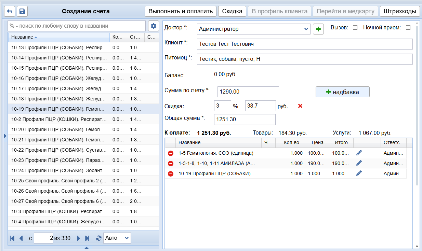This screenshot has height=251, width=422.
Task: Edit the 1-3-1-8 АМИЛАЗА row with pencil icon
Action: (x=359, y=163)
